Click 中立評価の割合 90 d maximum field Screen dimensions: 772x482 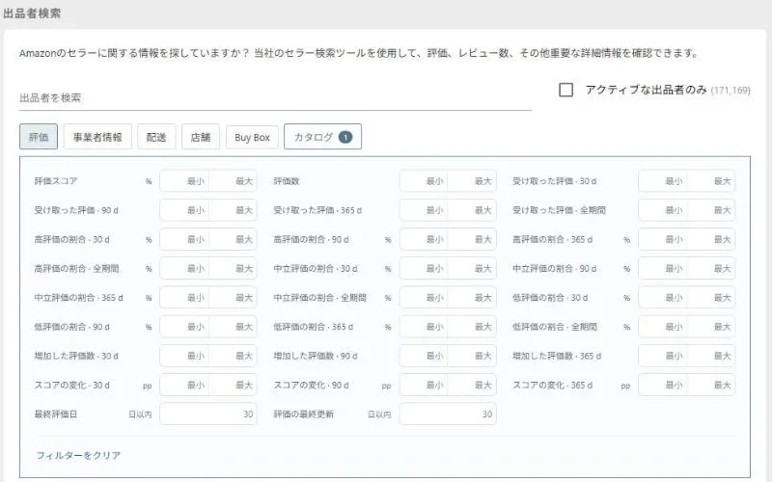711,269
